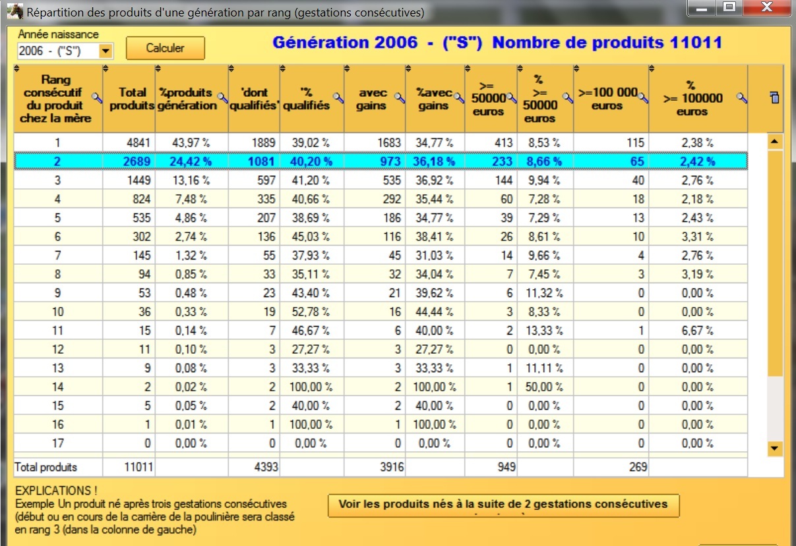The height and width of the screenshot is (546, 796).
Task: Click the cell showing 13,16 %
Action: (x=192, y=180)
